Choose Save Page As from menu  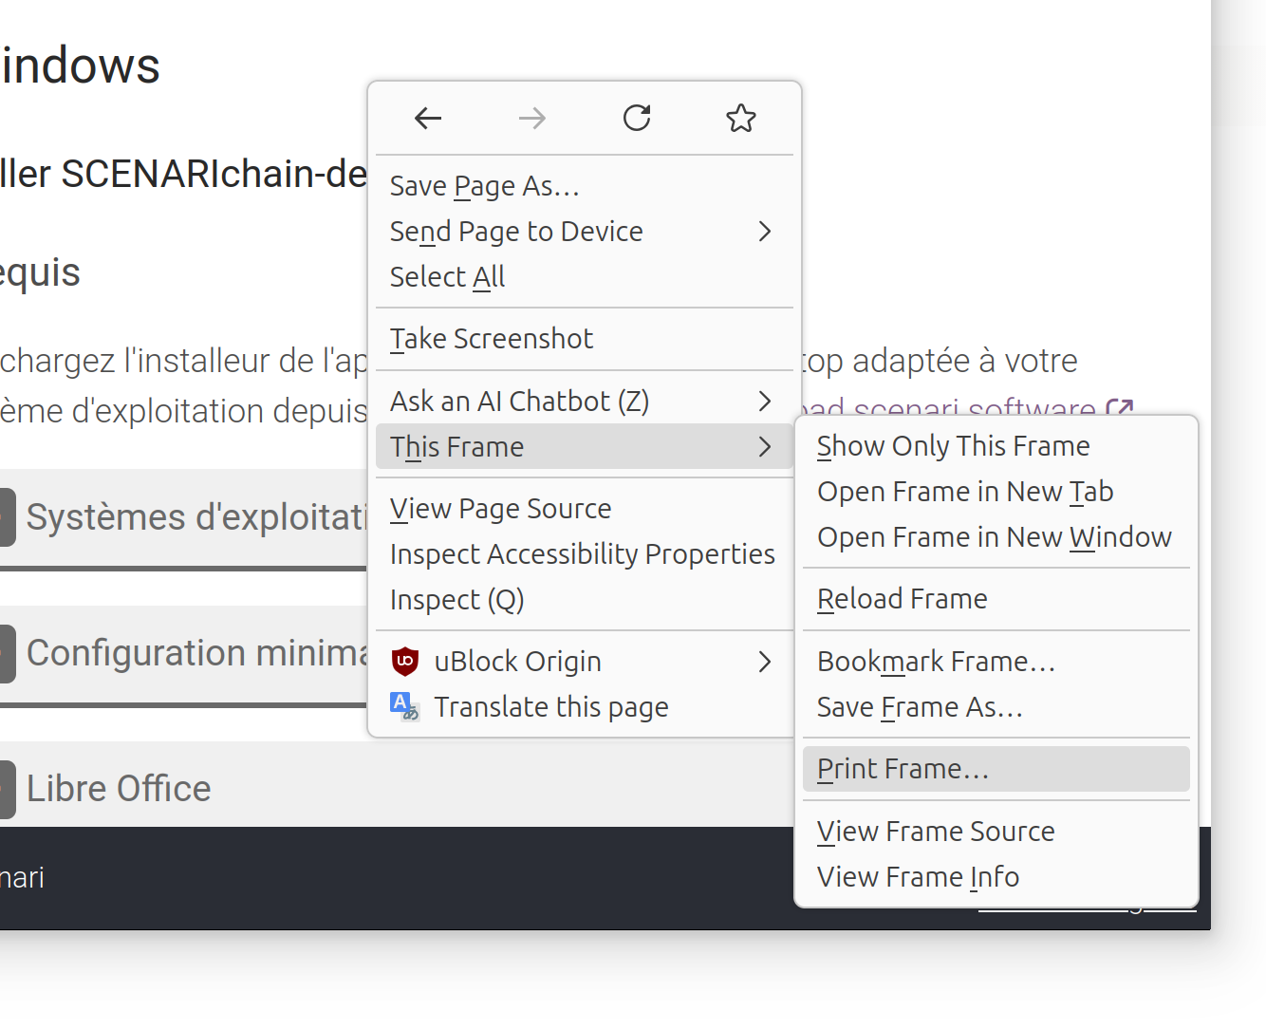485,186
